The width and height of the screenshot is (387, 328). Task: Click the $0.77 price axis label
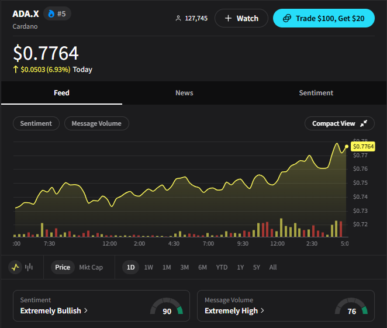pos(360,156)
